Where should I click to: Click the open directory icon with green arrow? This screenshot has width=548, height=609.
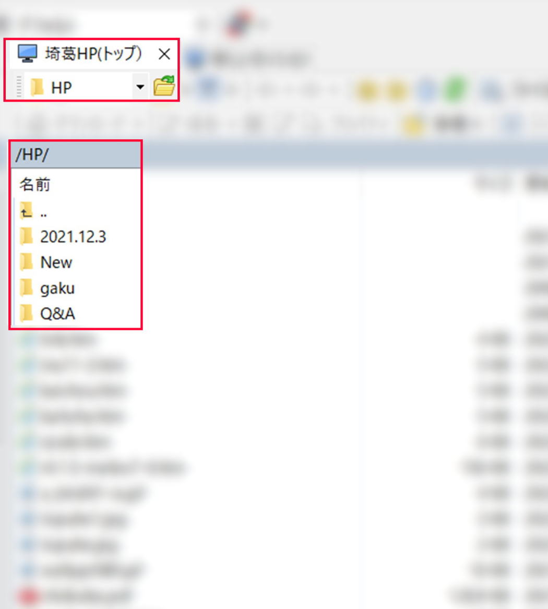click(164, 86)
